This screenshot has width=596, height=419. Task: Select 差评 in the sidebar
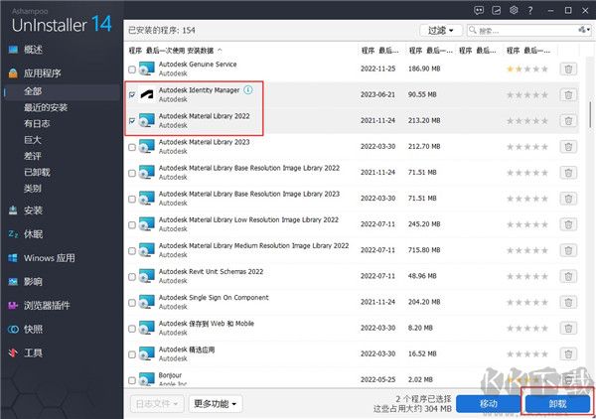point(33,156)
